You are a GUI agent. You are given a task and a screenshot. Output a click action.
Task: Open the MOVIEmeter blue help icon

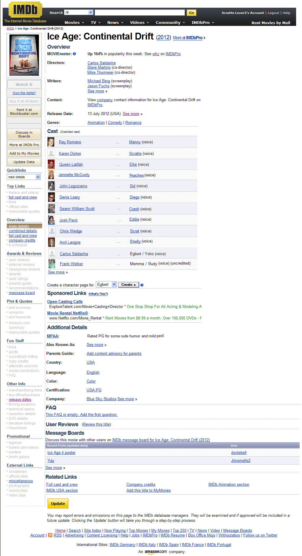(74, 54)
